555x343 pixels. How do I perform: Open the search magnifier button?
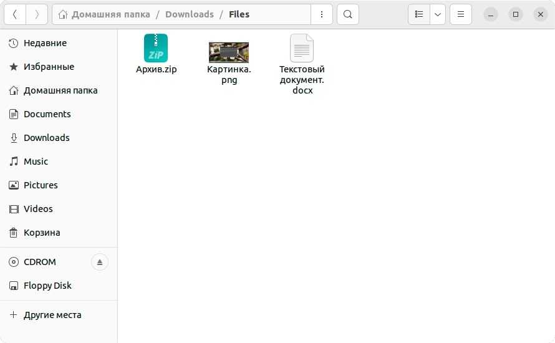click(x=347, y=14)
